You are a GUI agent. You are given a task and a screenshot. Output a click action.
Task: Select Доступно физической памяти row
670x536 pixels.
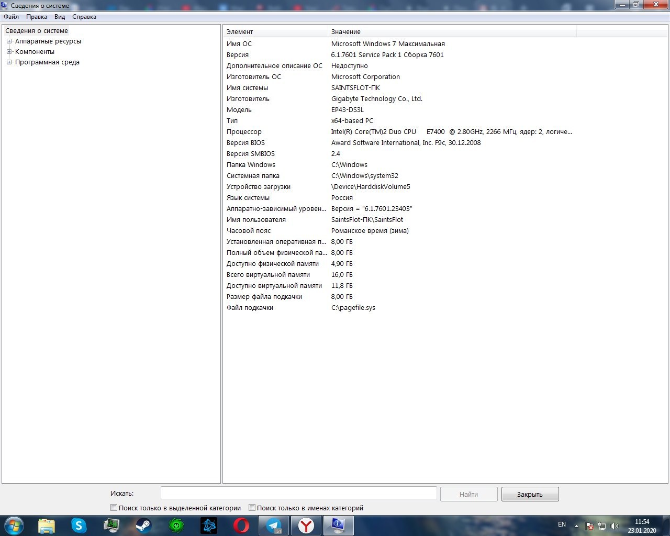pyautogui.click(x=400, y=263)
